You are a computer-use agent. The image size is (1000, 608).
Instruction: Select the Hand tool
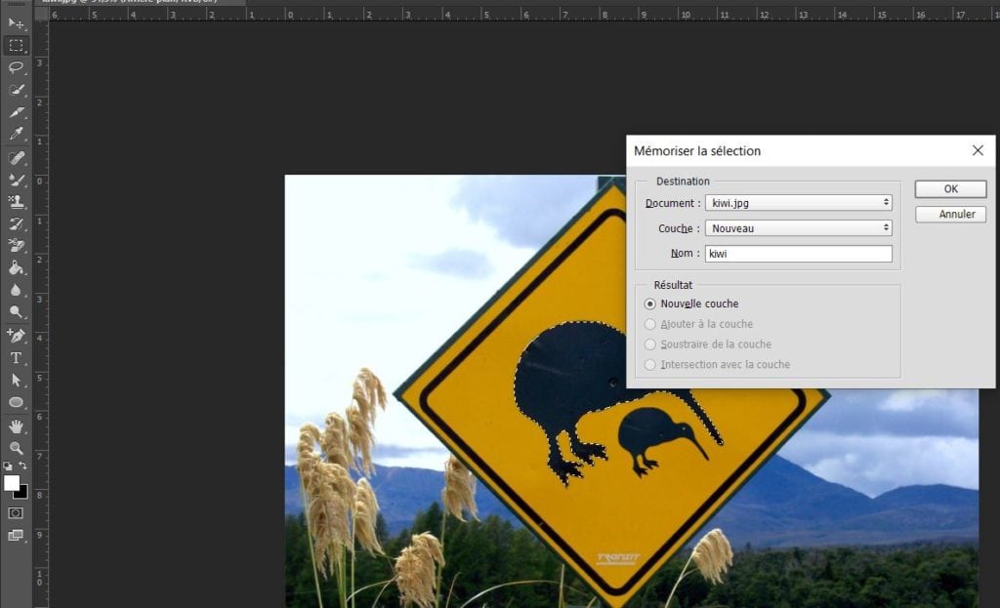click(16, 426)
